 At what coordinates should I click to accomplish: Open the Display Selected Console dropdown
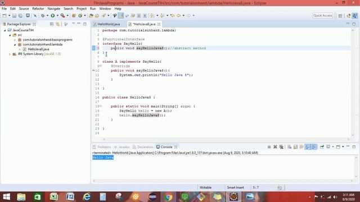(332, 147)
